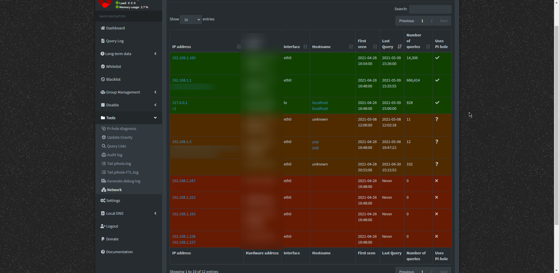Sort table by IP address arrows
Viewport: 559px width, 273px height.
pos(239,47)
